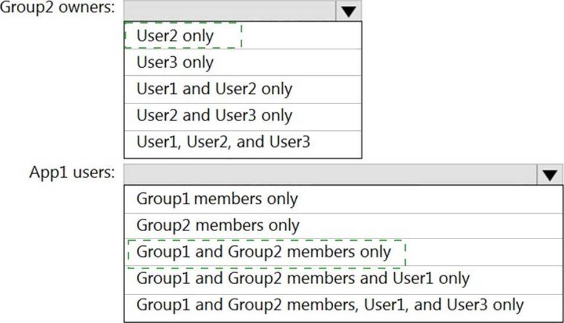Click dashed highlight around Group1 and Group2 members
The width and height of the screenshot is (564, 323).
[267, 254]
